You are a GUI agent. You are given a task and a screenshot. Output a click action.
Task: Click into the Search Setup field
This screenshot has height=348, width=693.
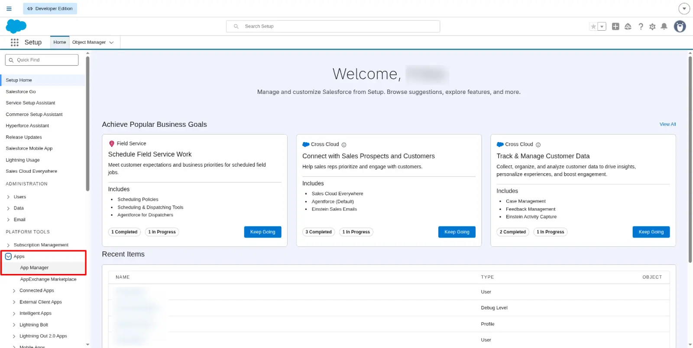[333, 26]
